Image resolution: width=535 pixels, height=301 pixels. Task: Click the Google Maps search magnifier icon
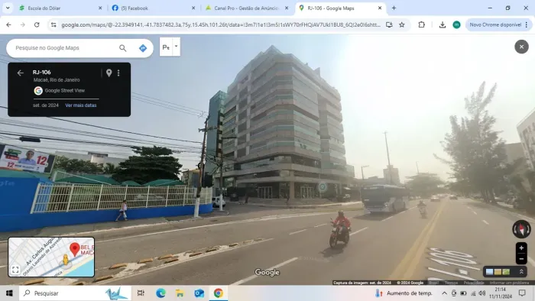tap(123, 48)
